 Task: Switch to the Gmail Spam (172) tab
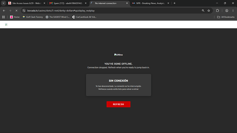tap(68, 3)
